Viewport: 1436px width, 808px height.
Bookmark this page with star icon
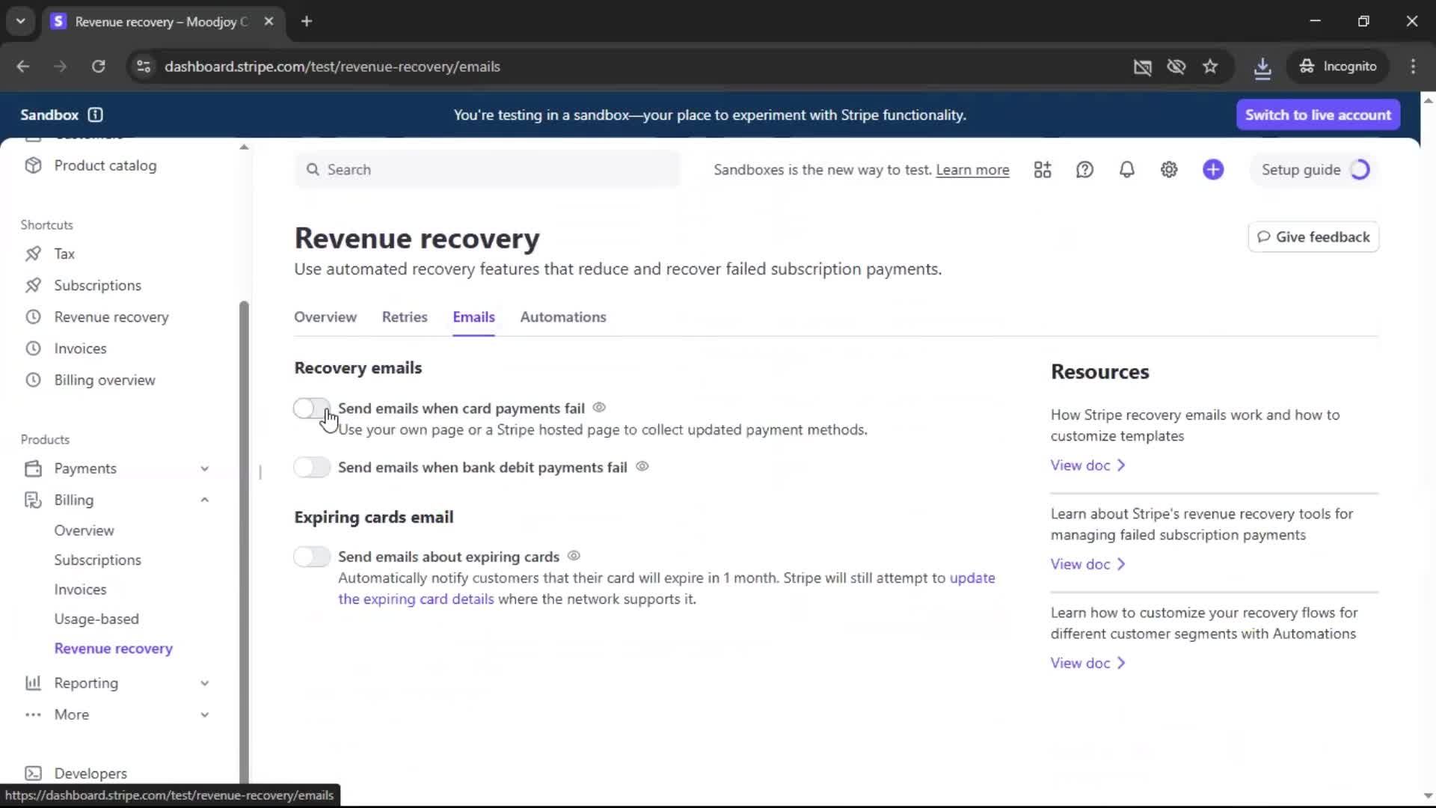pyautogui.click(x=1210, y=67)
